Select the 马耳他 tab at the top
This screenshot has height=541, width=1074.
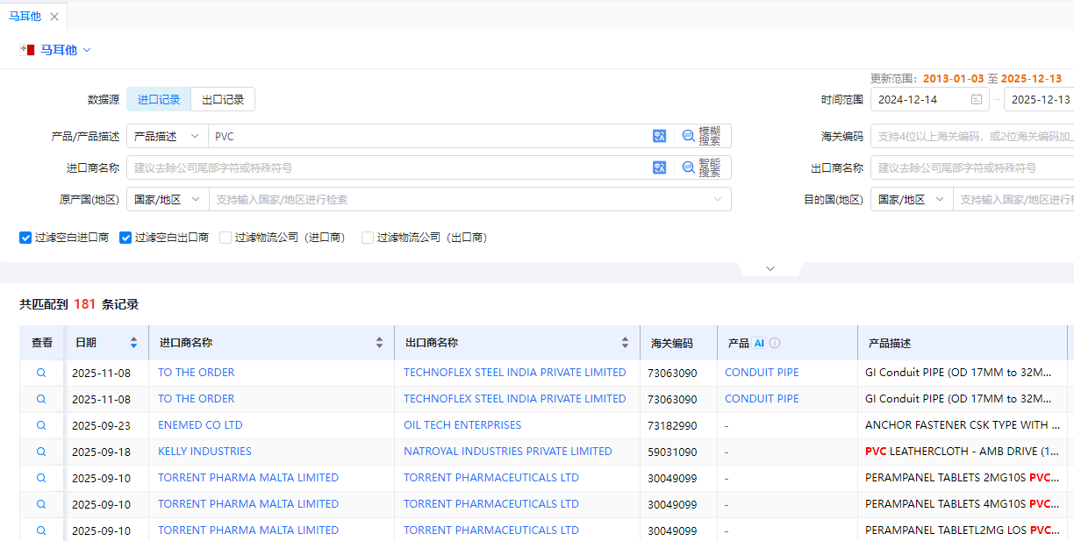[25, 16]
